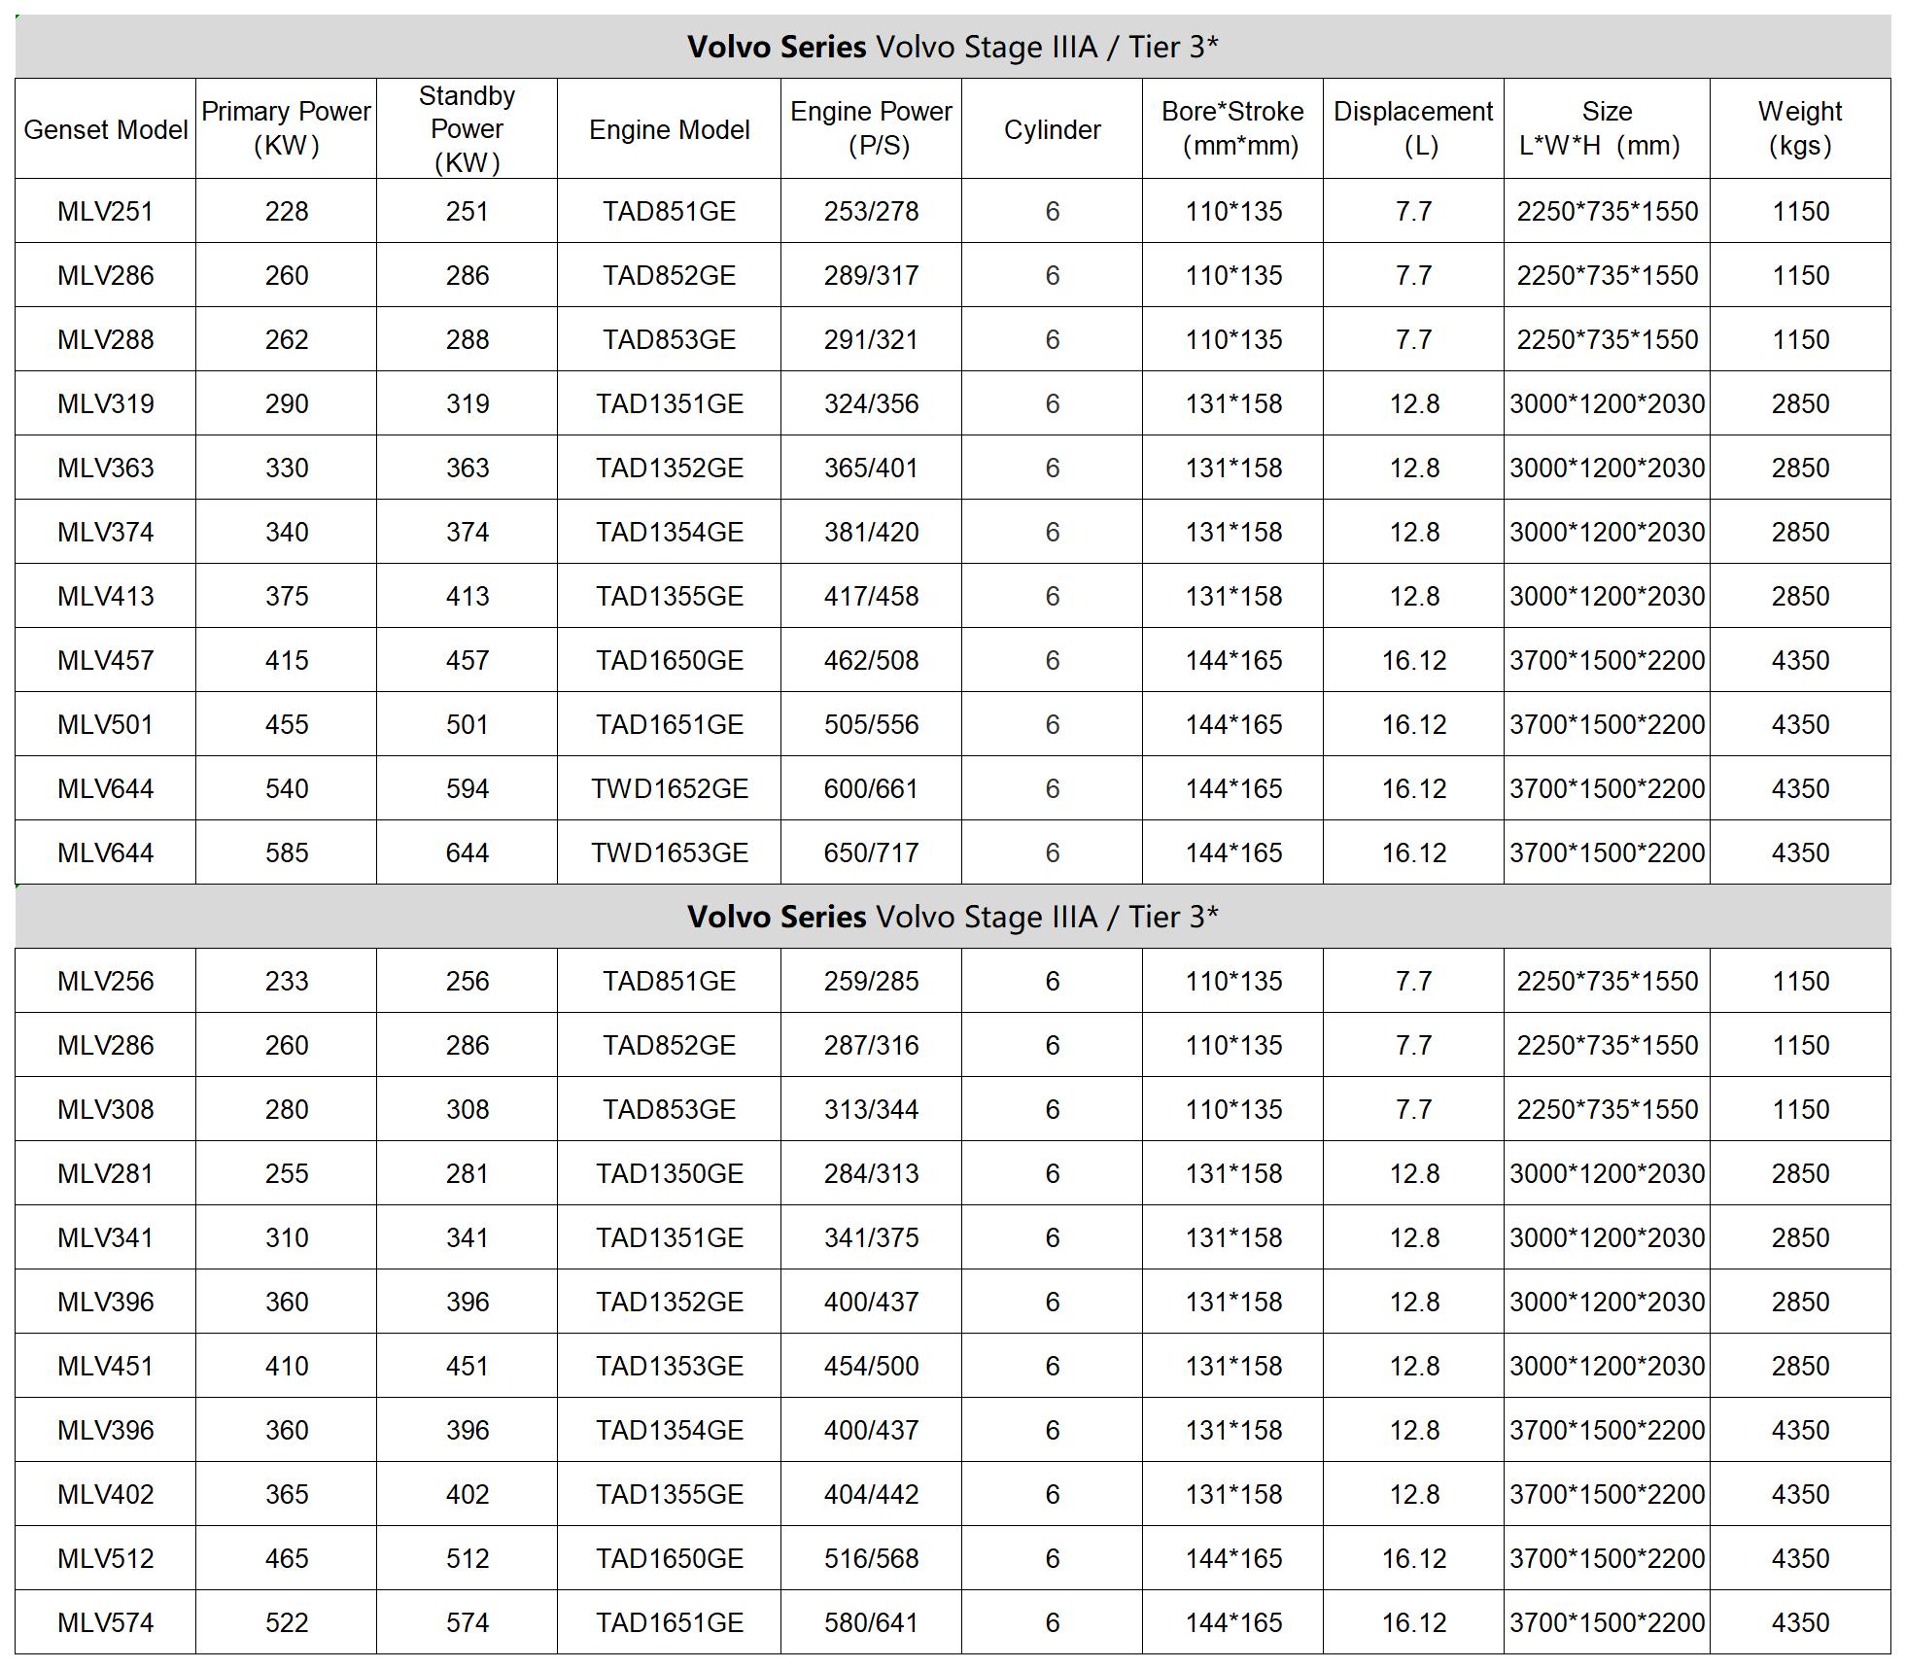Image resolution: width=1906 pixels, height=1669 pixels.
Task: Select the 'Weight (kgs)' header cell
Action: 1800,129
